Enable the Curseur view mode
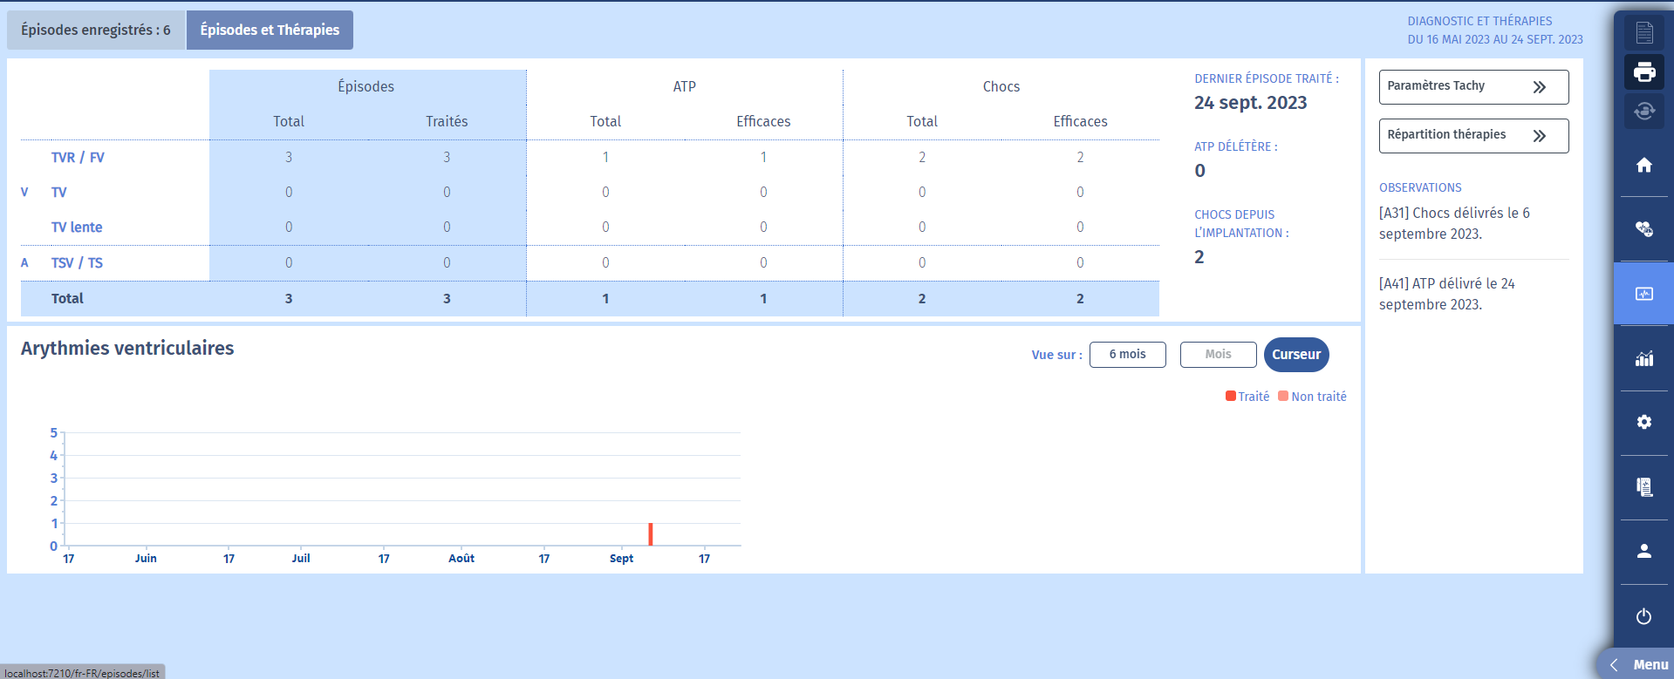The width and height of the screenshot is (1674, 679). point(1295,355)
